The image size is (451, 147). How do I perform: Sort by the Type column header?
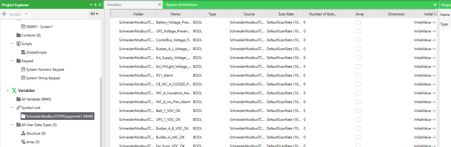tap(212, 14)
